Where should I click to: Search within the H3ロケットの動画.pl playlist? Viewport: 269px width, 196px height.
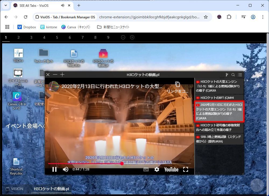[x=233, y=75]
